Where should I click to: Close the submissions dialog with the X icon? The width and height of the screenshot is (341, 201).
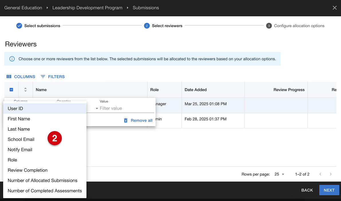pyautogui.click(x=334, y=8)
